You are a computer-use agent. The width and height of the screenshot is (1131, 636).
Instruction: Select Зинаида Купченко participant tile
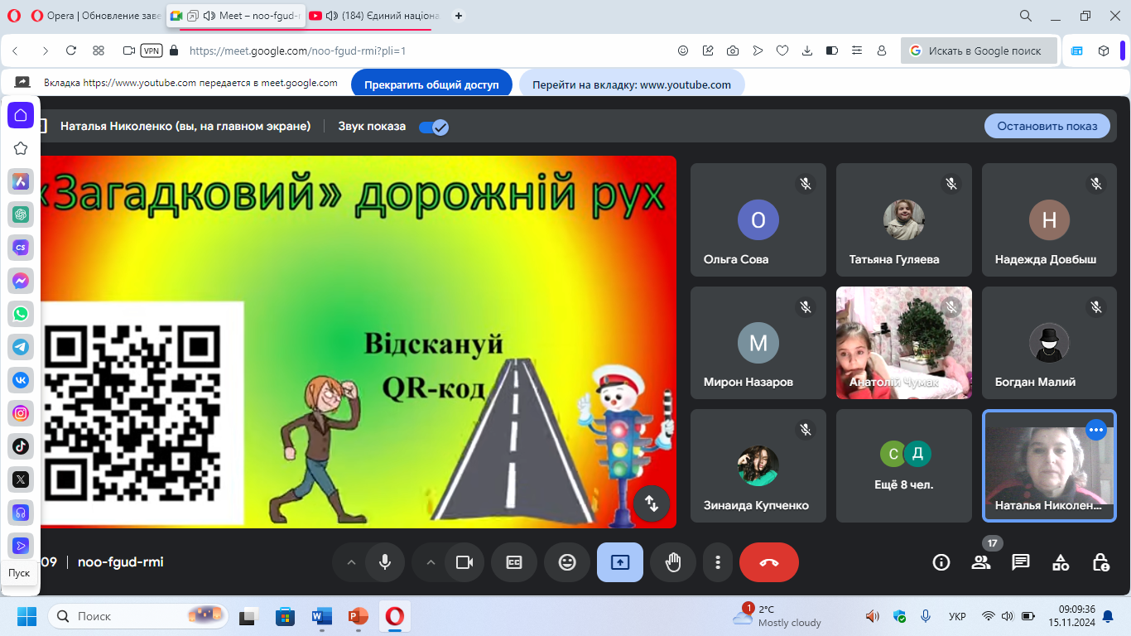[758, 465]
